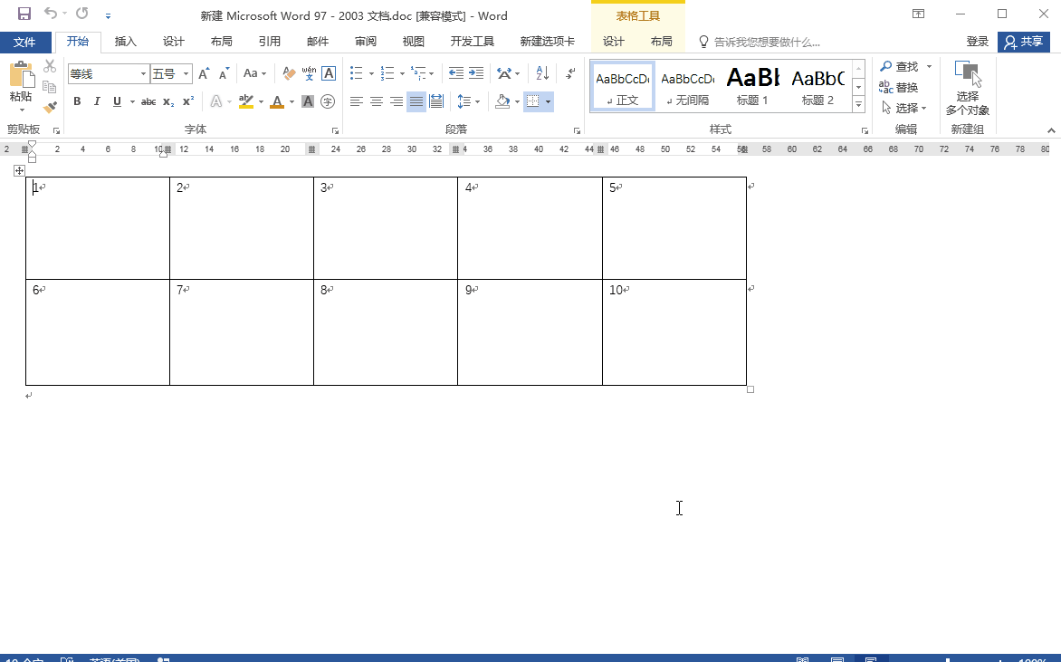
Task: Switch to the 插入 tab
Action: tap(125, 42)
